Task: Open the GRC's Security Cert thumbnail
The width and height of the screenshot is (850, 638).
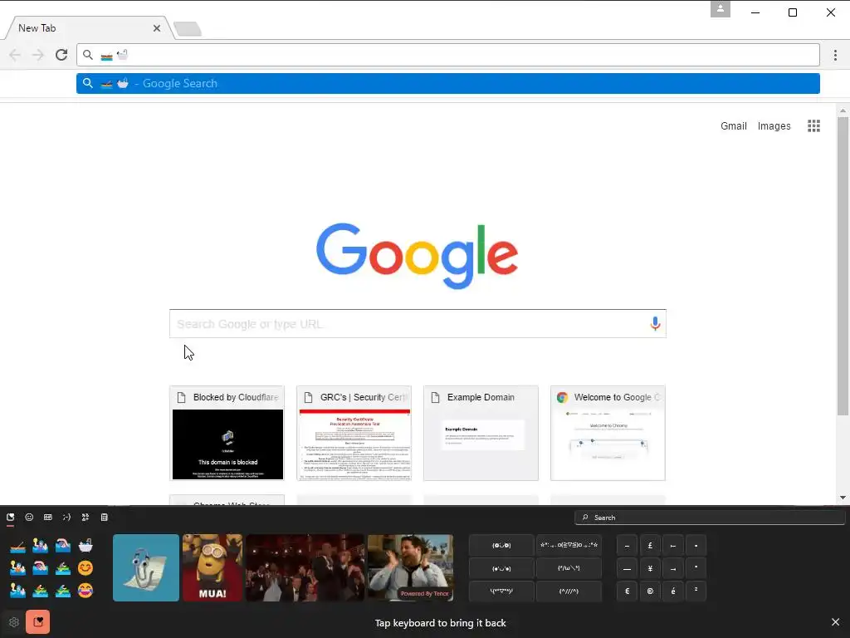Action: coord(354,433)
